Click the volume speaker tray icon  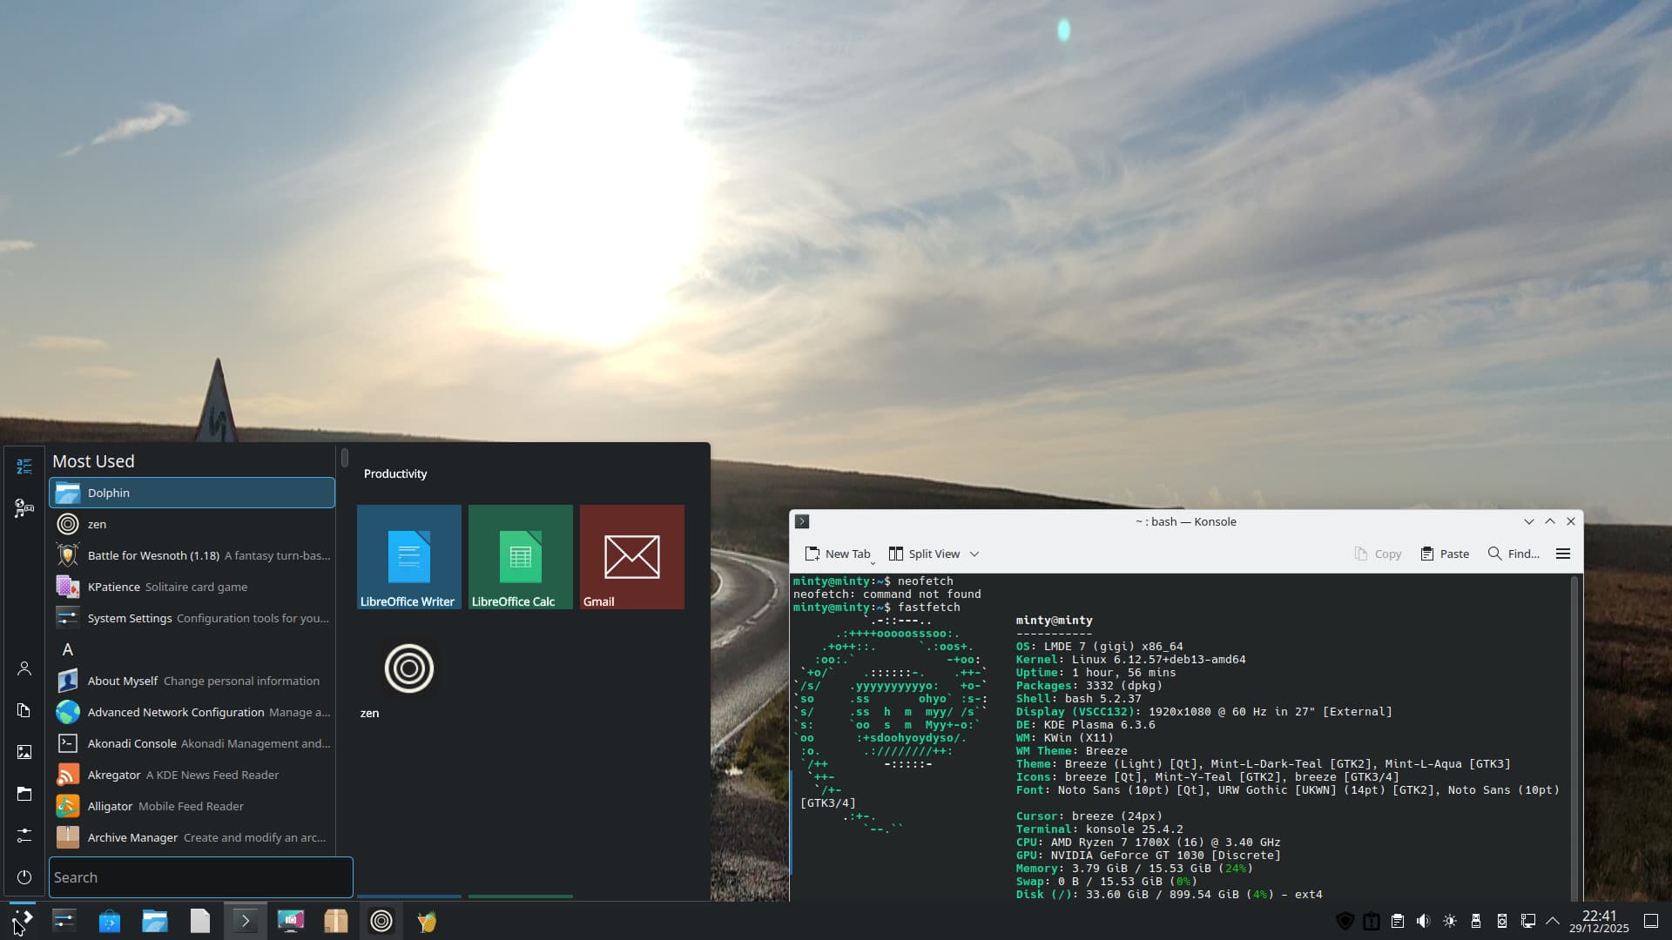[1423, 921]
